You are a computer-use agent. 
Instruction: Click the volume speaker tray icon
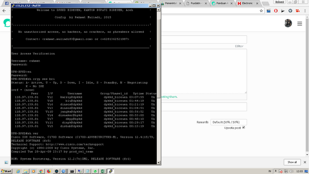292,171
